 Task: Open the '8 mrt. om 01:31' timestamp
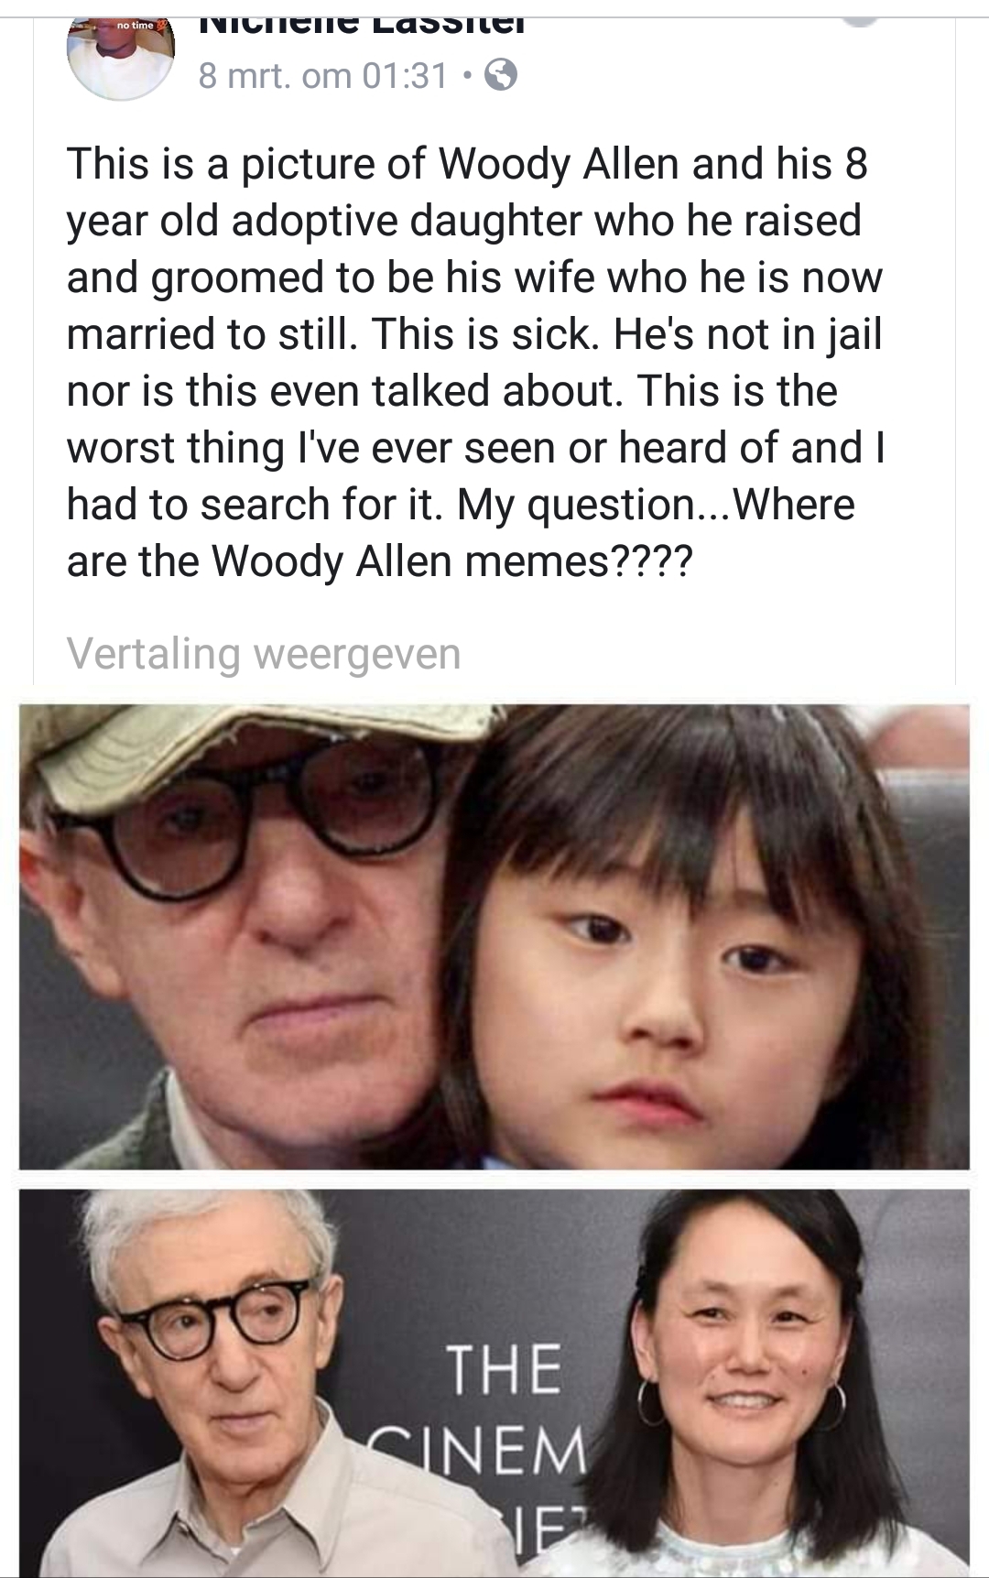[x=323, y=76]
